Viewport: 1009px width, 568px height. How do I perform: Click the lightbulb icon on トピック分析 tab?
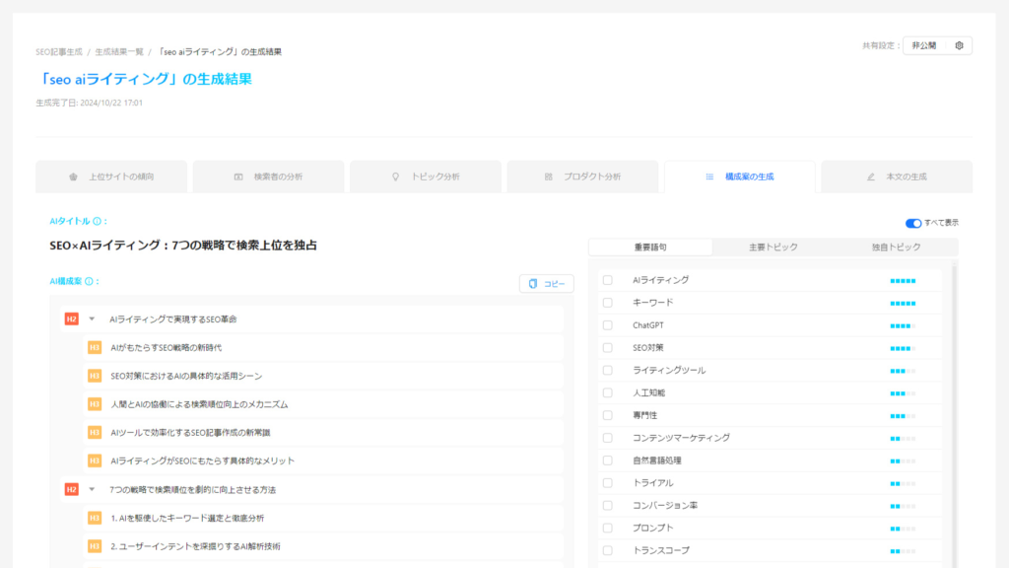396,177
